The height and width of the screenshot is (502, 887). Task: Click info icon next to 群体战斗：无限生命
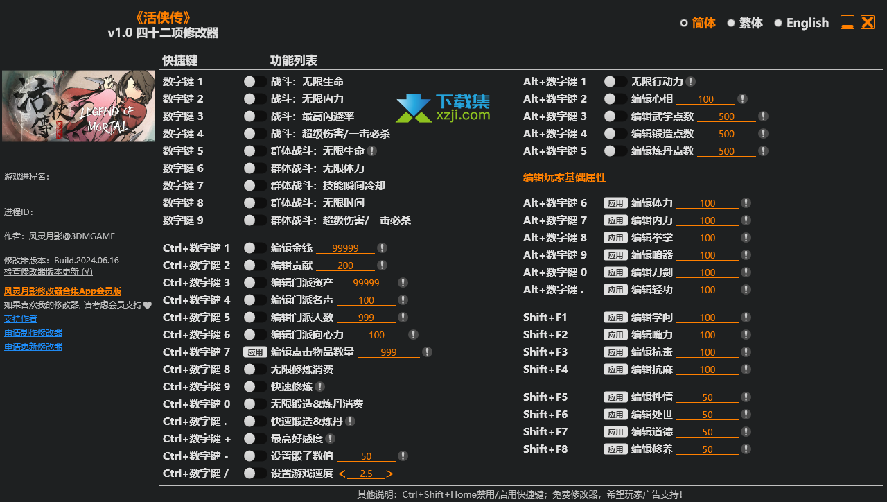[x=372, y=151]
